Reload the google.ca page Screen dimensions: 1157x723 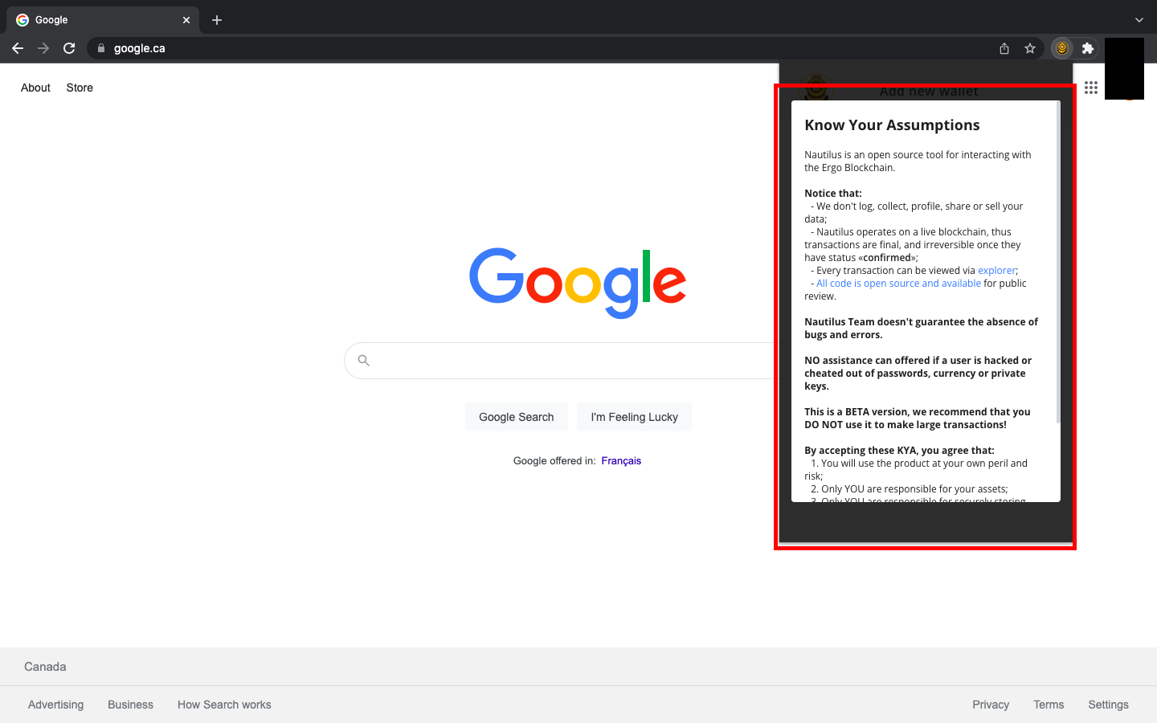coord(69,48)
